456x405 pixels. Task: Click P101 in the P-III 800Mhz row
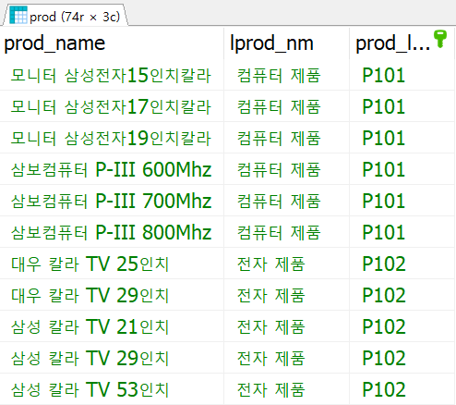(384, 232)
